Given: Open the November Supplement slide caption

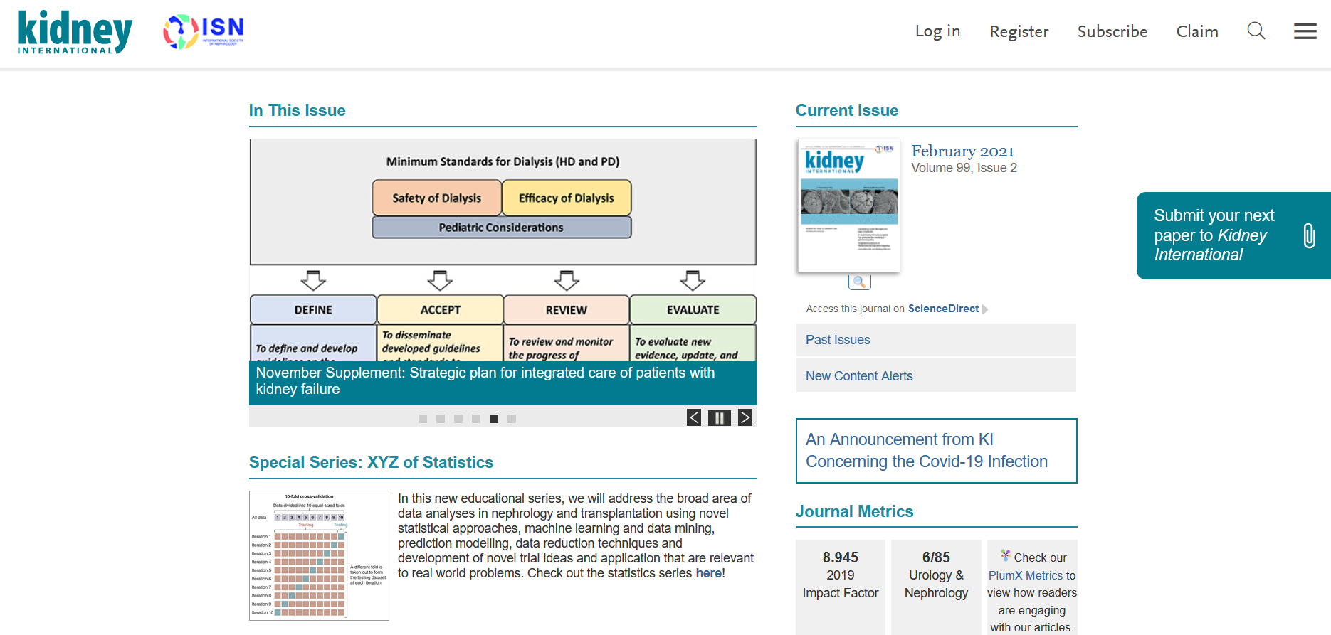Looking at the screenshot, I should 503,381.
